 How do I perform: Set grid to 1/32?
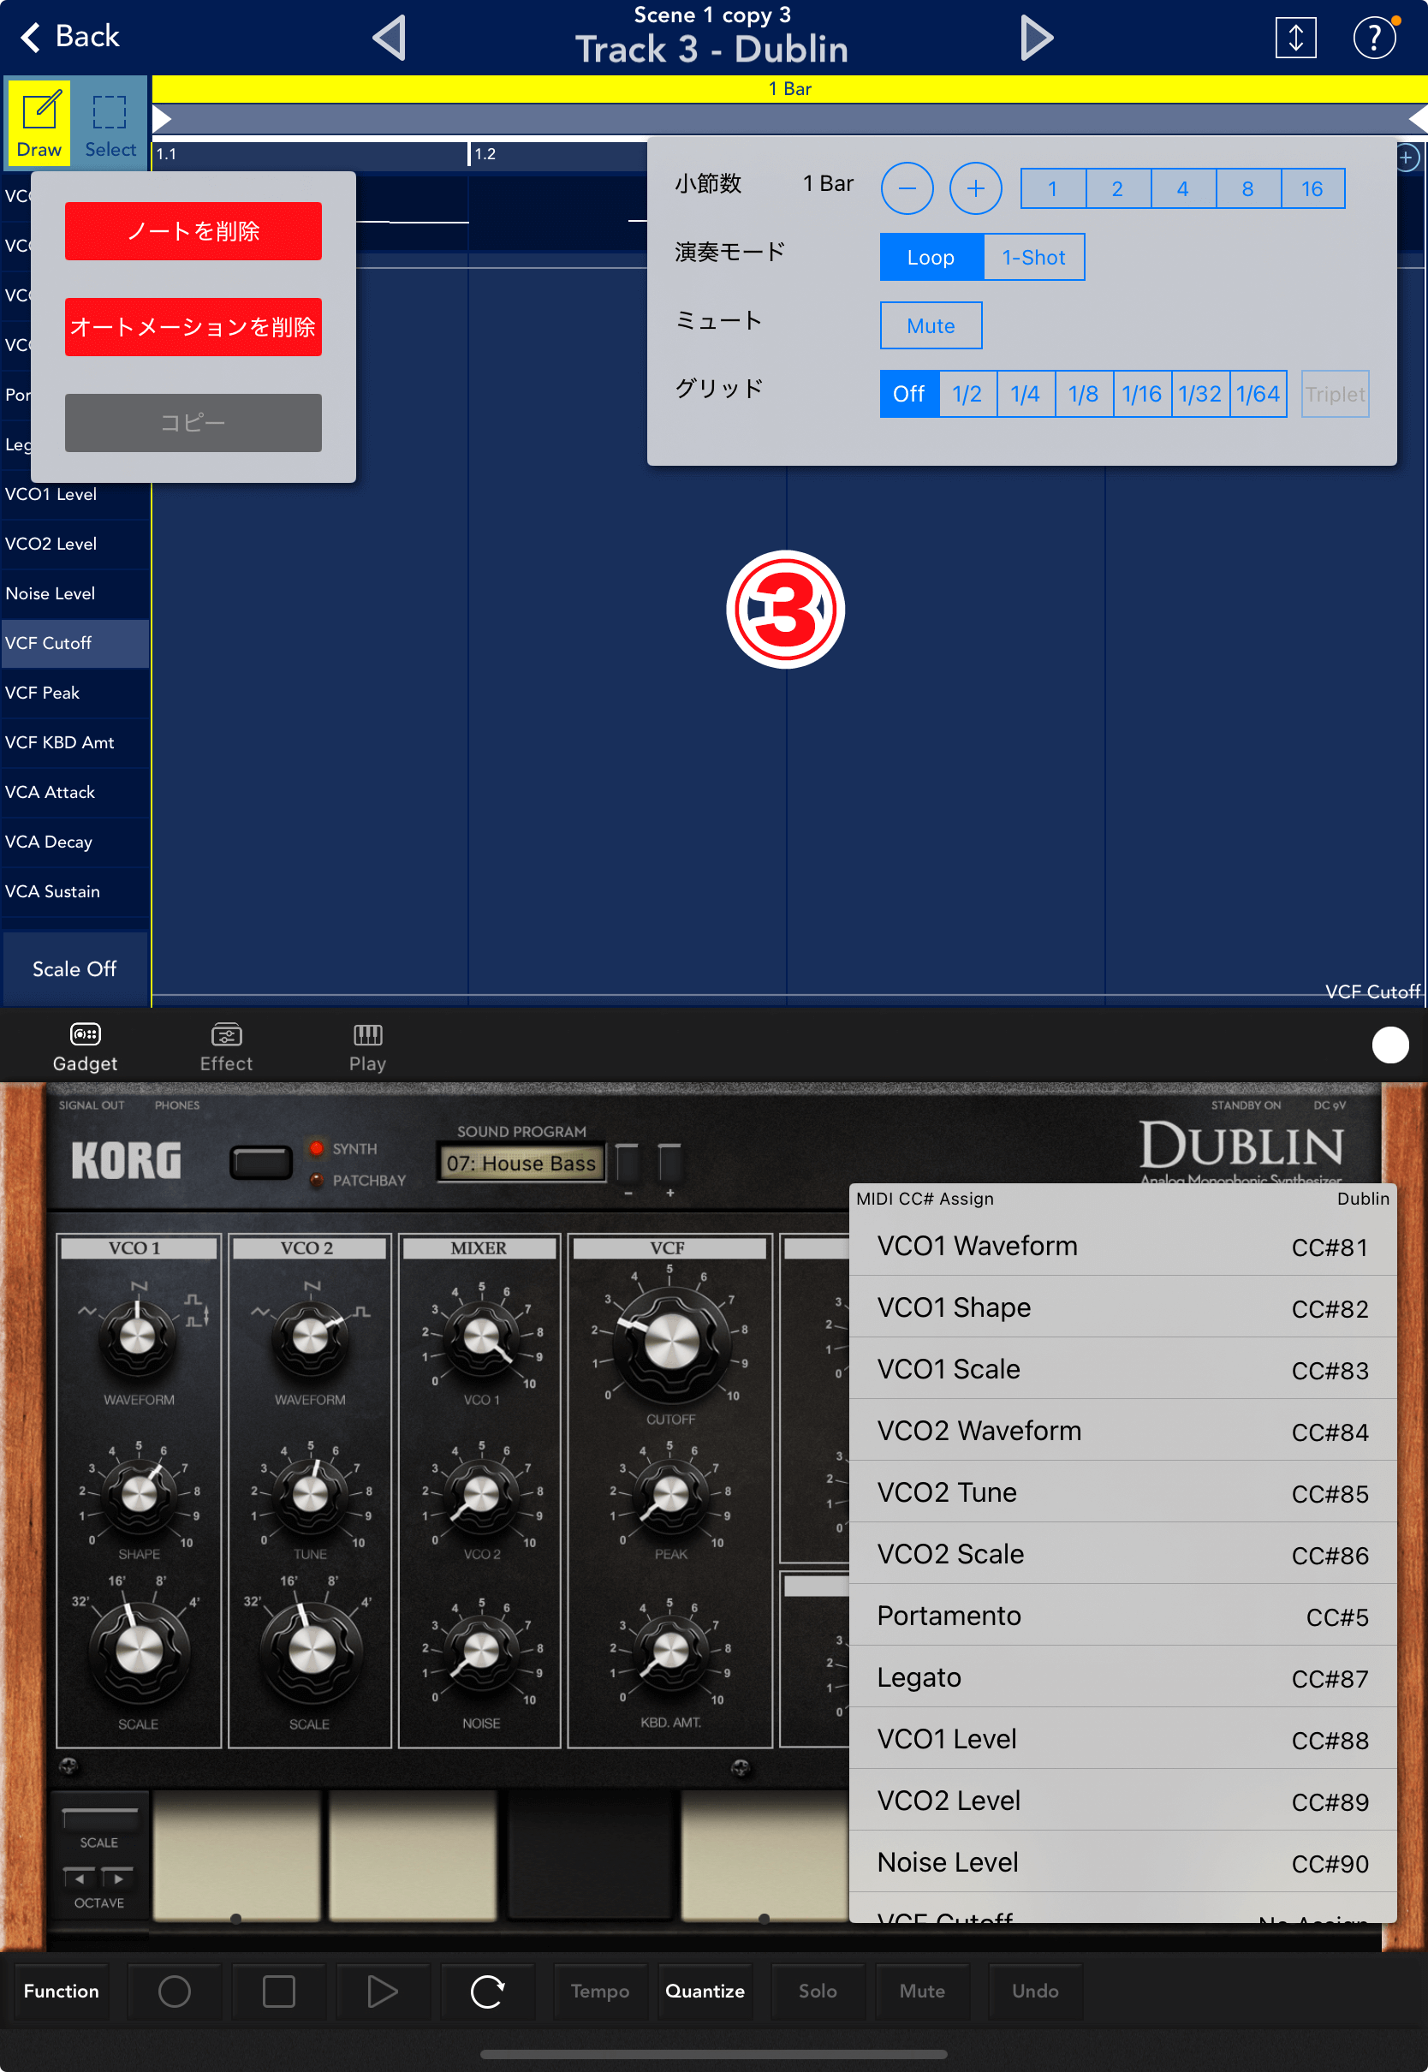coord(1199,394)
